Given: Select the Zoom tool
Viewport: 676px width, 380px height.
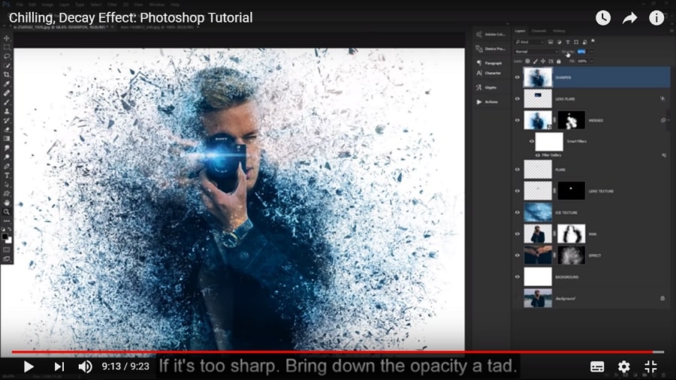Looking at the screenshot, I should tap(7, 213).
